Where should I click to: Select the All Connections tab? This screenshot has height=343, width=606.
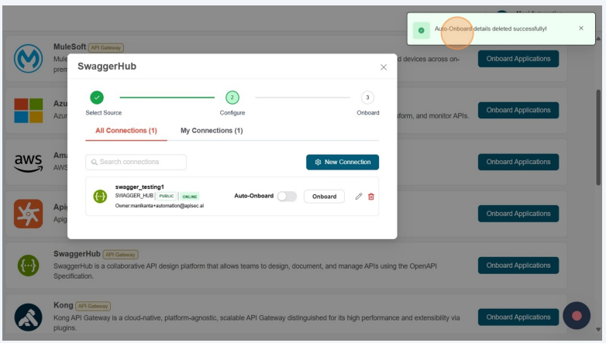(126, 131)
